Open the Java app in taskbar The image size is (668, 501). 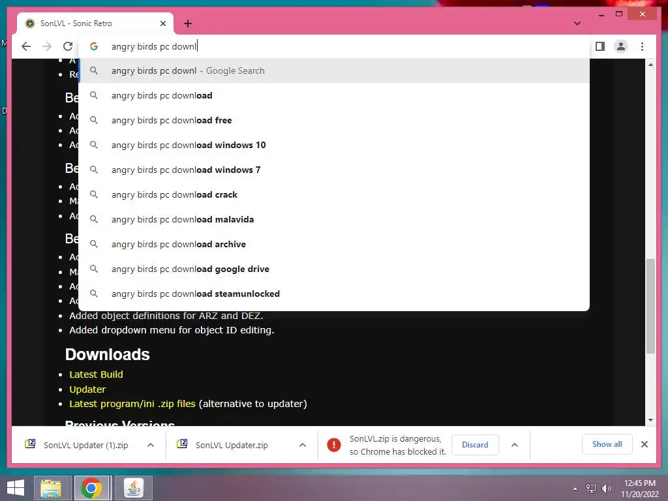(x=134, y=488)
